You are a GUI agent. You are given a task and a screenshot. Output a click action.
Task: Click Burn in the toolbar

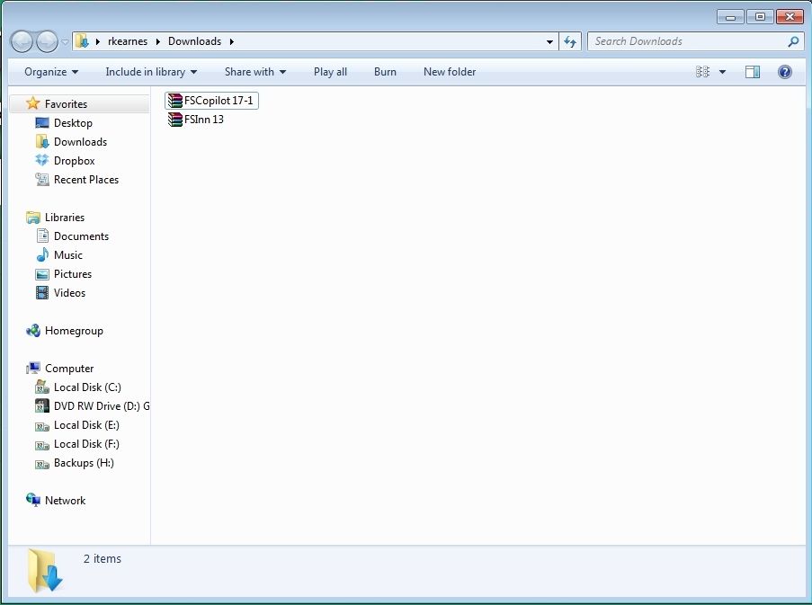pos(385,72)
